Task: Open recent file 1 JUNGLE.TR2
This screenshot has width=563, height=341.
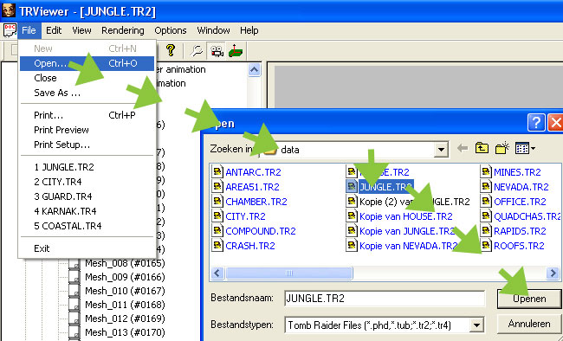Action: click(x=87, y=167)
